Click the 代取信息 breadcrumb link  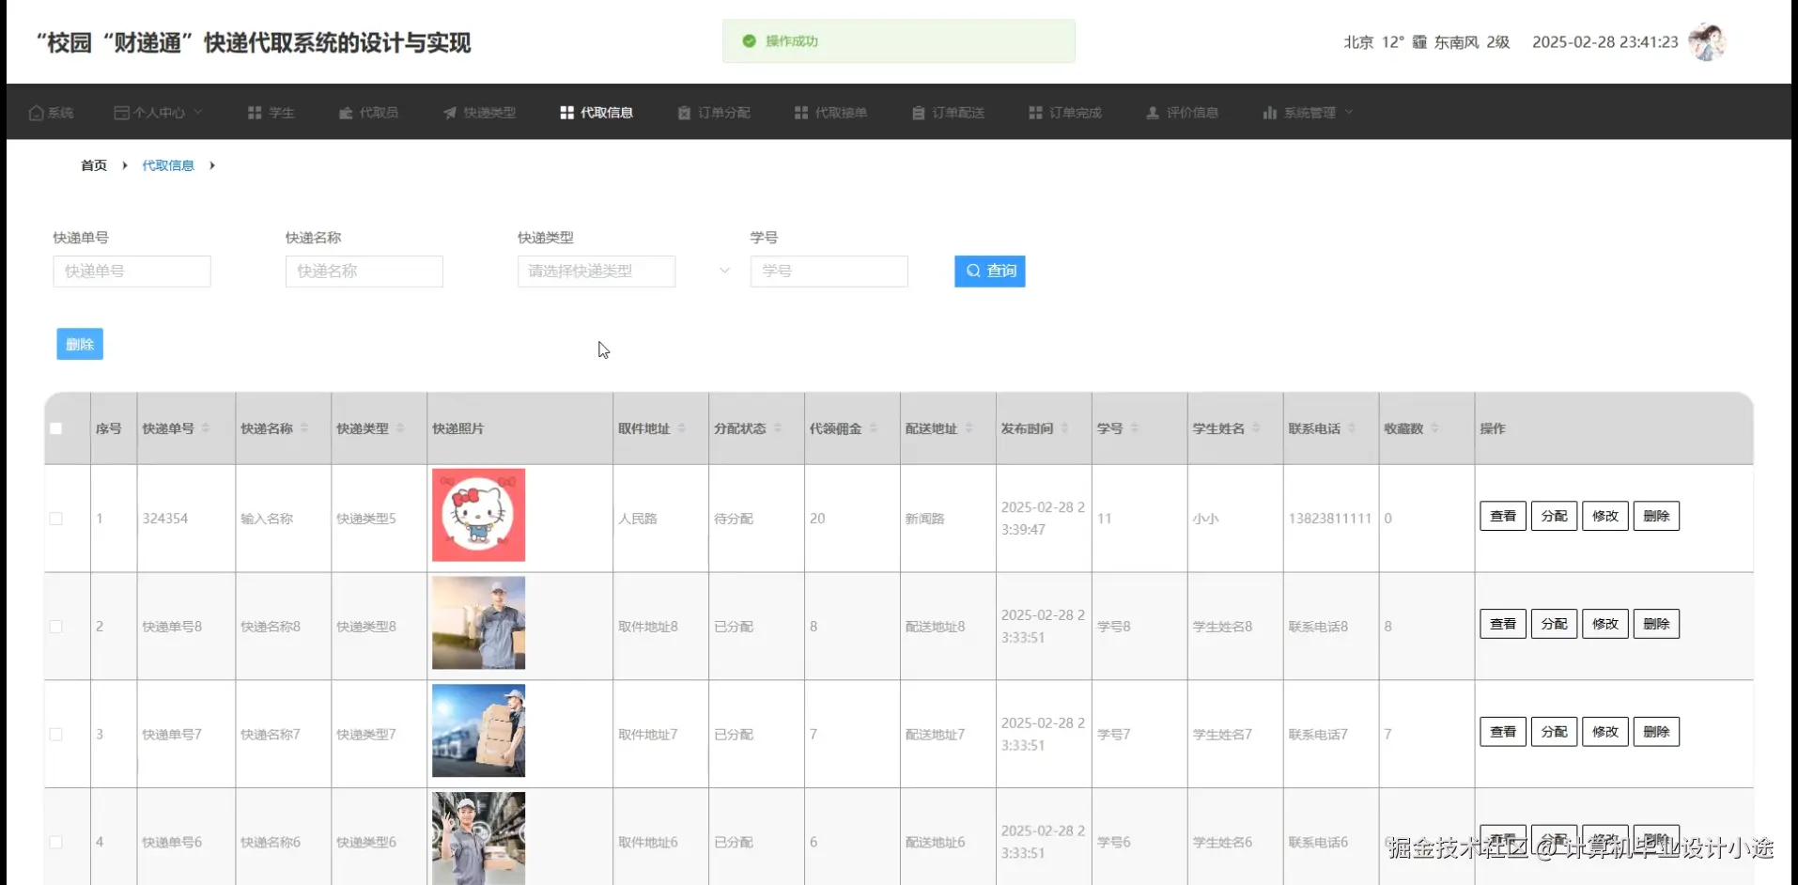click(x=168, y=165)
